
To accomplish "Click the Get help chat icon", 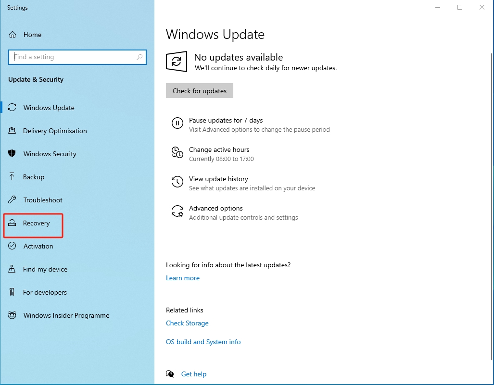I will (170, 373).
